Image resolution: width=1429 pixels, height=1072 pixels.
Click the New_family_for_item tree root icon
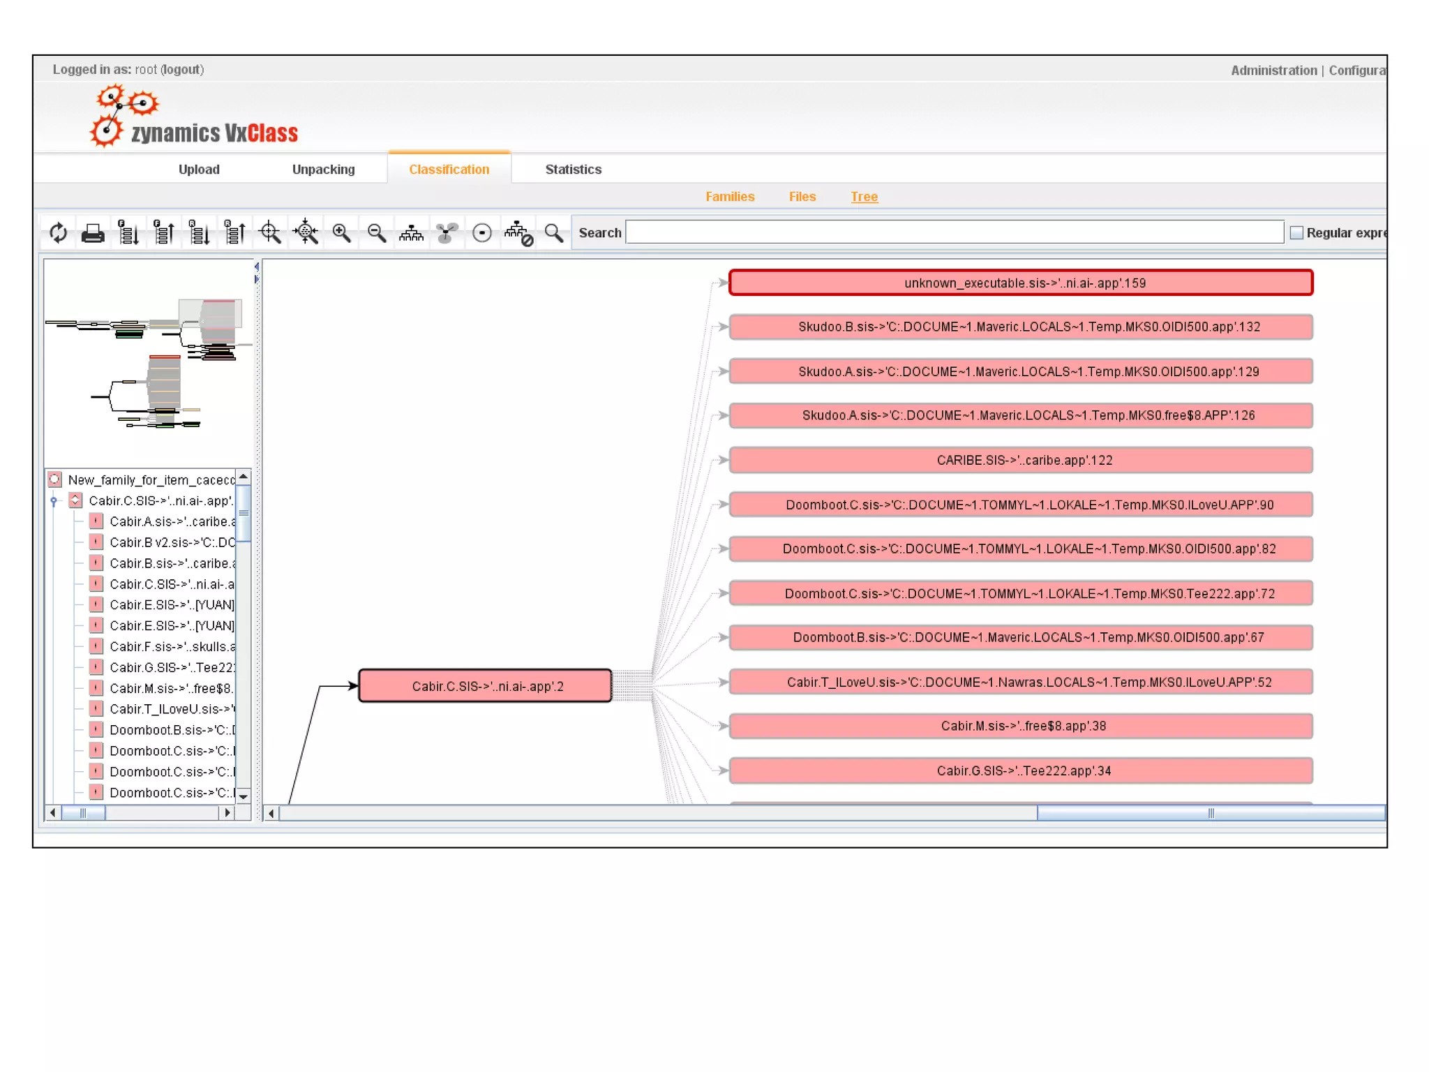click(55, 479)
